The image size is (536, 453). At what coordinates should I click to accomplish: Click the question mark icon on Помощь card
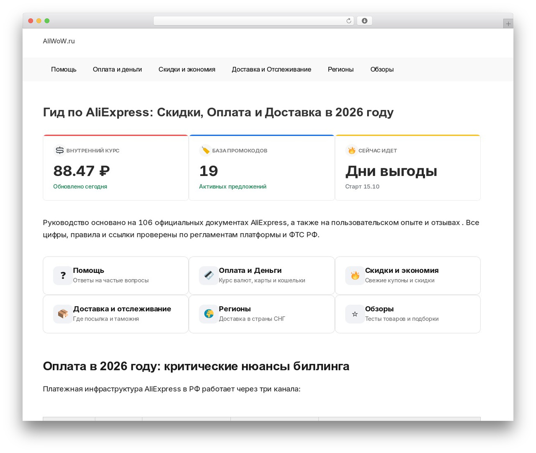click(63, 275)
